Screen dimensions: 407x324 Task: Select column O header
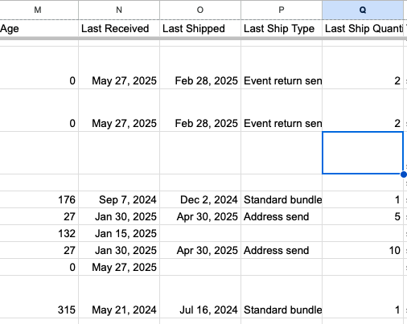click(x=200, y=10)
